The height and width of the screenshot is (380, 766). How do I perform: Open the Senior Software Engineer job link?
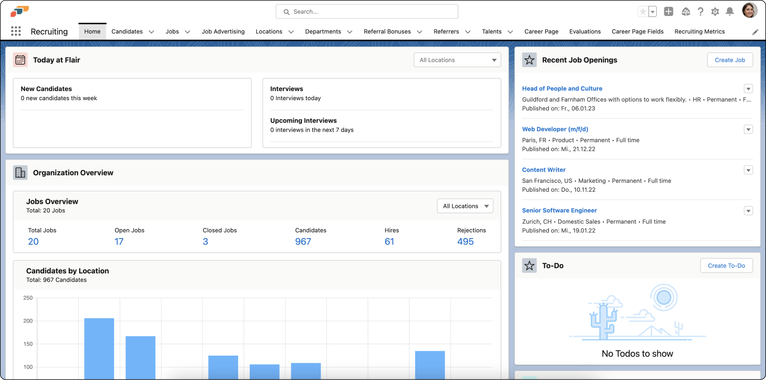(x=559, y=210)
